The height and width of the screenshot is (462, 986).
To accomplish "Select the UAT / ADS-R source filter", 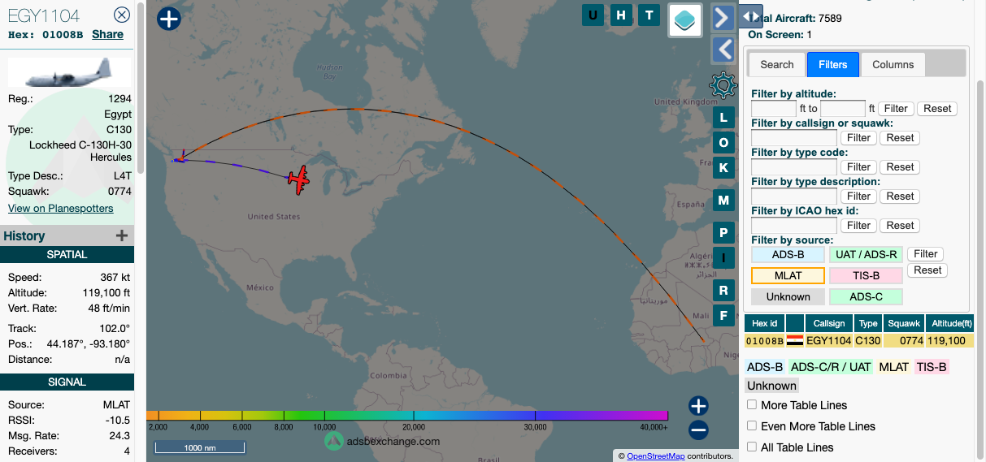I will point(866,254).
